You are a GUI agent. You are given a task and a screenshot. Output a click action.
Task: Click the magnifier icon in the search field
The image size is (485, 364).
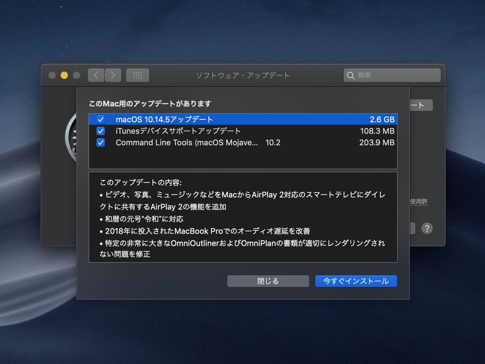(350, 75)
